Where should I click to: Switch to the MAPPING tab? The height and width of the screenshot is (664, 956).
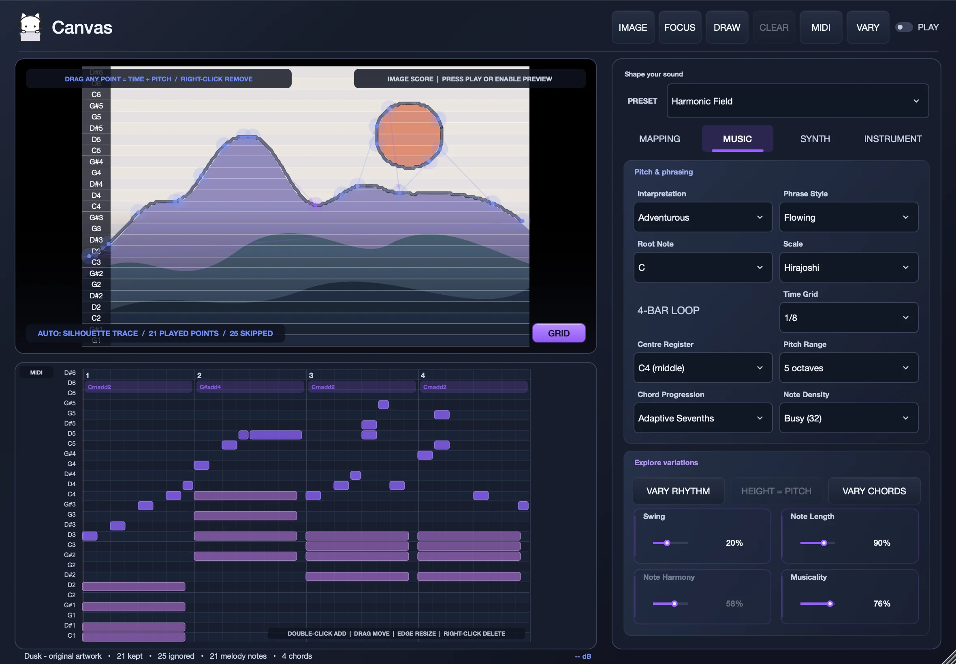click(x=659, y=139)
